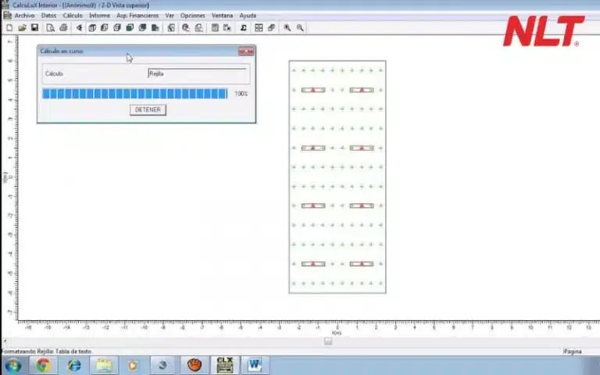Open the Archivo menu

tap(24, 16)
